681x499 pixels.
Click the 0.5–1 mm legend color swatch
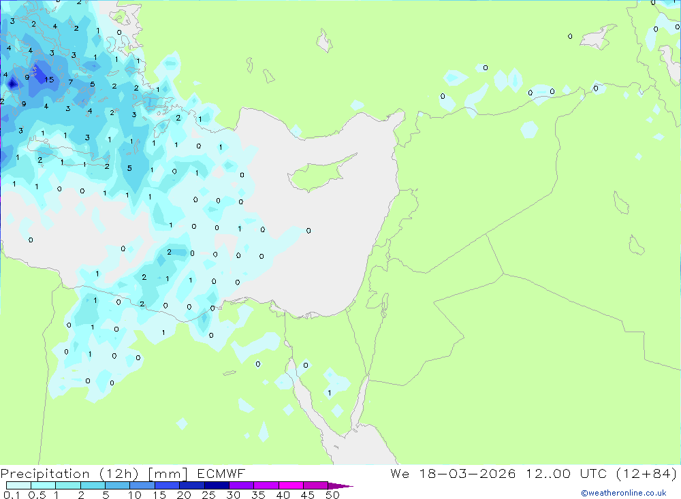43,485
